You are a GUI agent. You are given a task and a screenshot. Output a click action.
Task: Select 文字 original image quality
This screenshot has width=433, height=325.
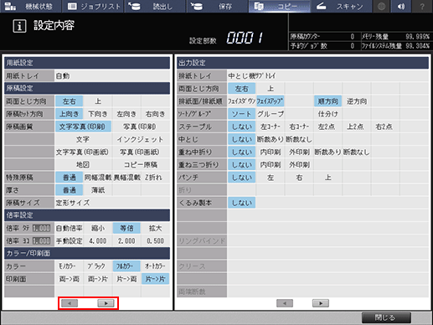83,139
